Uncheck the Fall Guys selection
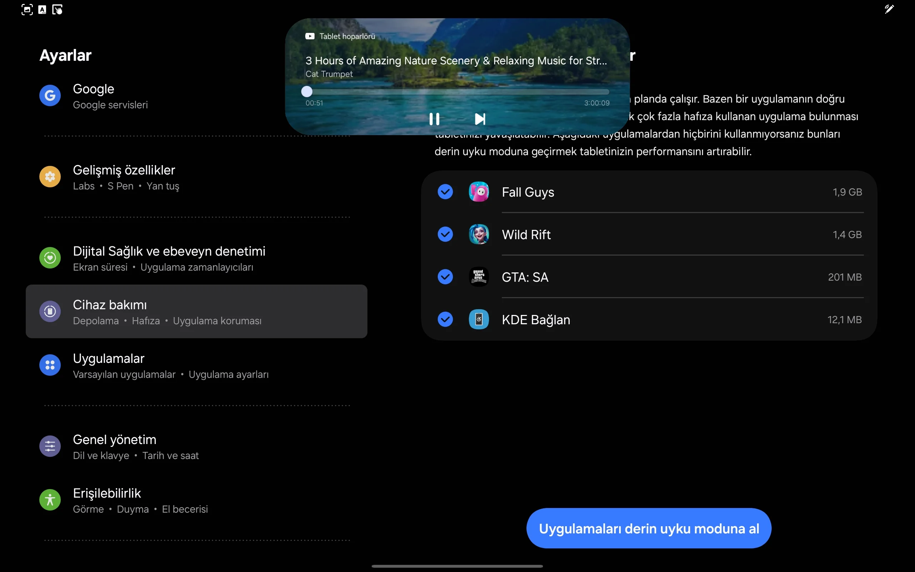This screenshot has height=572, width=915. pos(445,192)
